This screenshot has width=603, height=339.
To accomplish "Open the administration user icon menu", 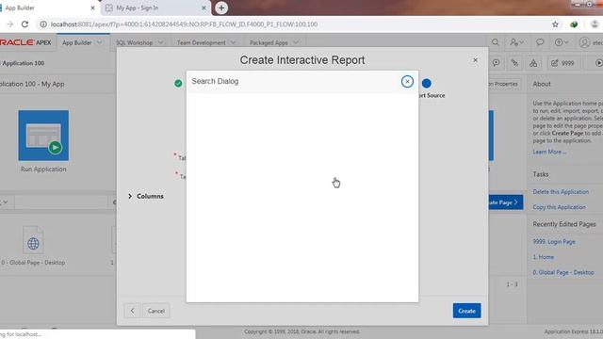I will 516,42.
